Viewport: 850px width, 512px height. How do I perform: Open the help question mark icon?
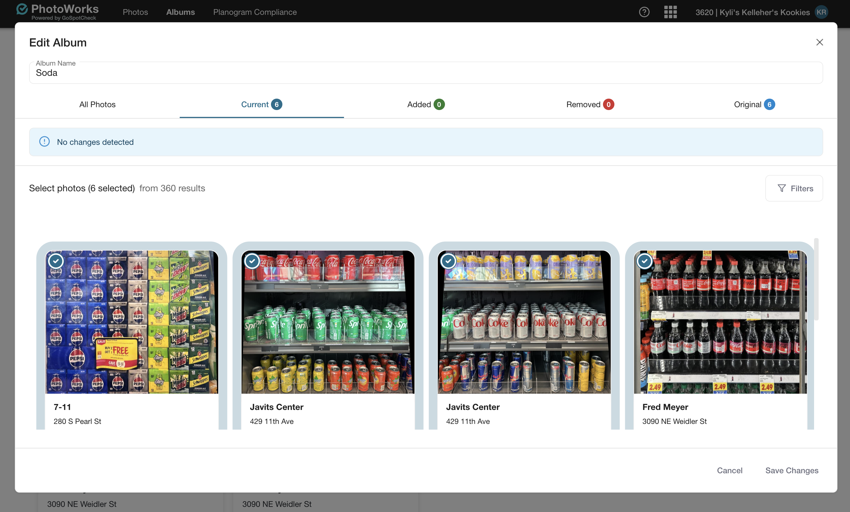(644, 12)
